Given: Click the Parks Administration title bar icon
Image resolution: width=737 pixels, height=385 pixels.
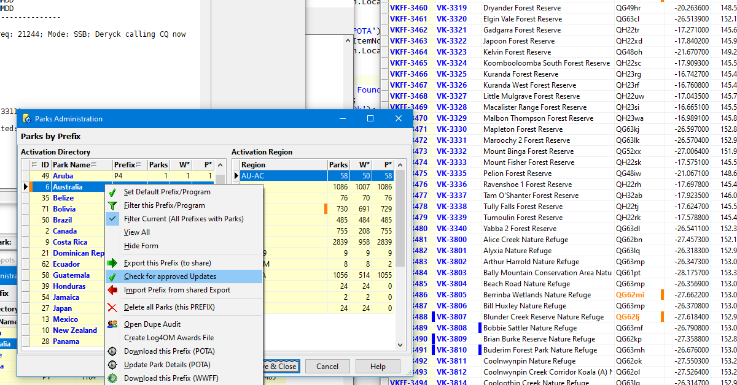Looking at the screenshot, I should pos(26,118).
